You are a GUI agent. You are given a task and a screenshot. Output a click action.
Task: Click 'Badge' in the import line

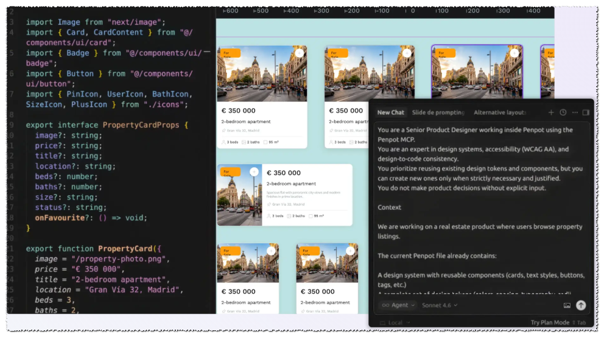[x=77, y=53]
